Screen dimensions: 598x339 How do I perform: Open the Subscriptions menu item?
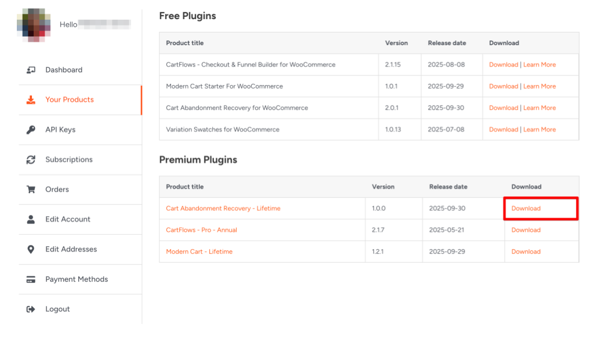coord(68,160)
